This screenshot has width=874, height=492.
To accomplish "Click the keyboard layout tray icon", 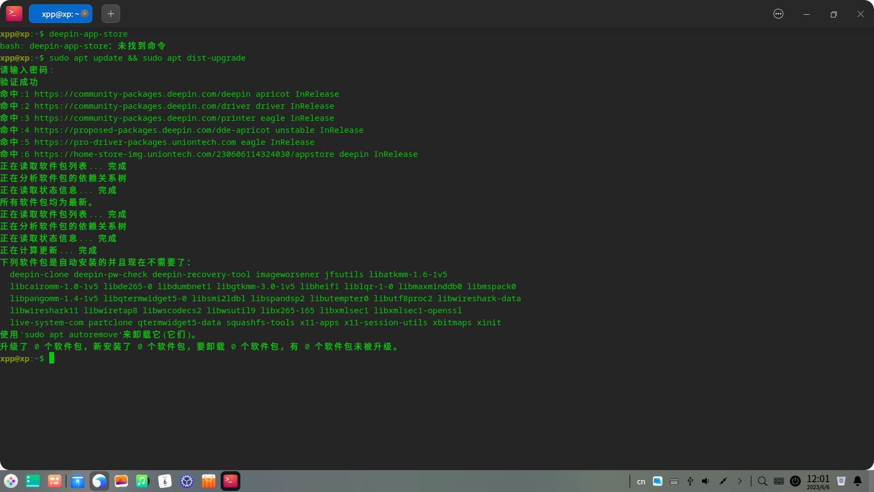I will [x=674, y=481].
